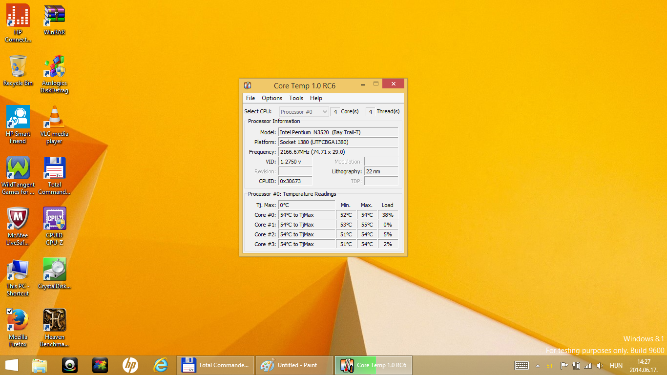
Task: Launch the CrystalDisk desktop shortcut
Action: pos(54,270)
